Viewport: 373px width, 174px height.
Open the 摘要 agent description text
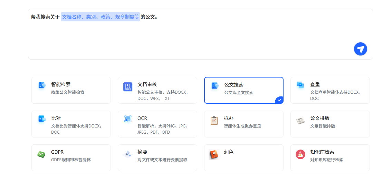click(162, 160)
